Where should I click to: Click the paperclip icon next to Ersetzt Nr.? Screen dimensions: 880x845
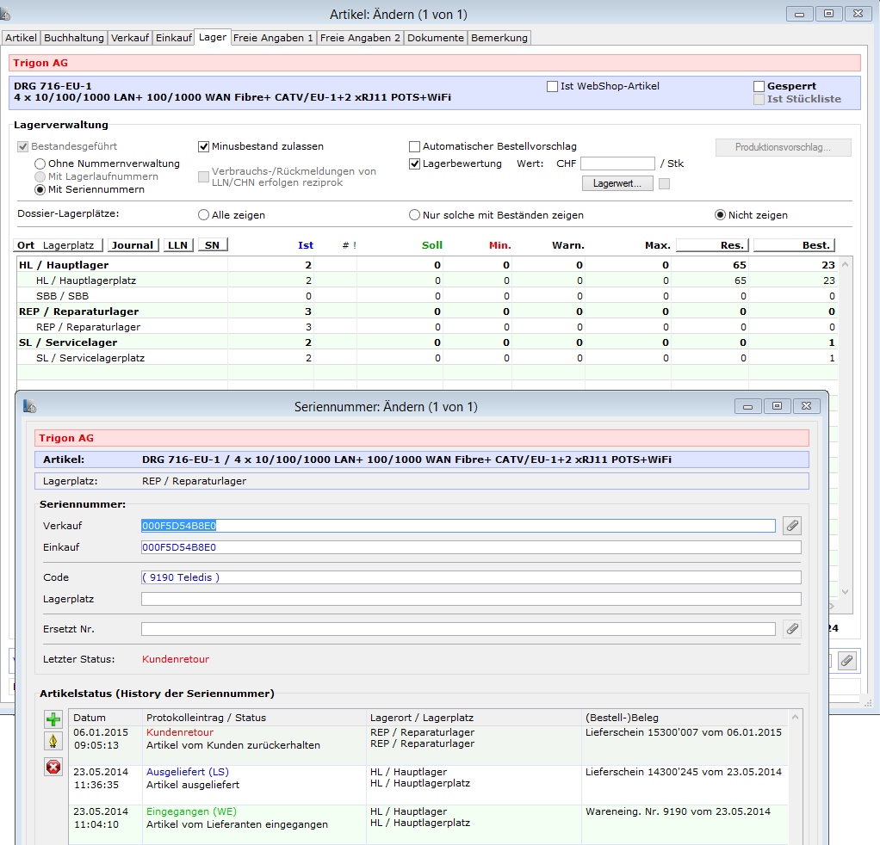pyautogui.click(x=791, y=629)
